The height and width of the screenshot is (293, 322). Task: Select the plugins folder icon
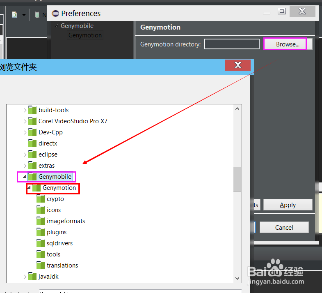[x=41, y=232]
